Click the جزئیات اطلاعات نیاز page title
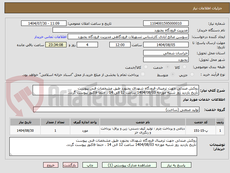The image size is (230, 173). click(x=207, y=8)
